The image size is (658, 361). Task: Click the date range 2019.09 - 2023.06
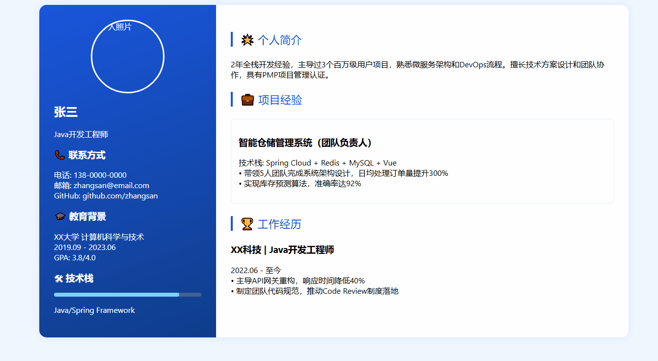coord(85,248)
